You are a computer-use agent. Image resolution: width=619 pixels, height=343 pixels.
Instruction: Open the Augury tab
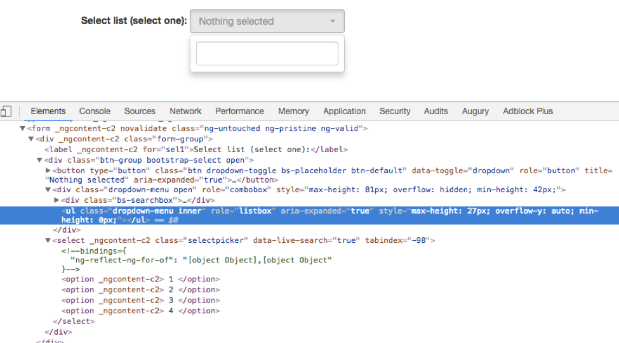[475, 112]
